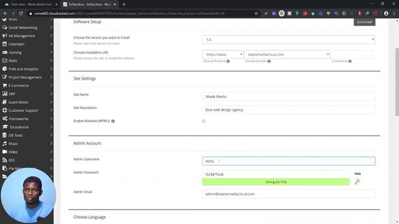Click the Educational graduation cap icon
The image size is (399, 224).
point(5,127)
